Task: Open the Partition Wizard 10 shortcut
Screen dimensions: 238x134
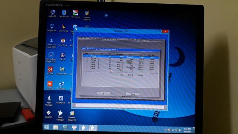Action: 72,116
